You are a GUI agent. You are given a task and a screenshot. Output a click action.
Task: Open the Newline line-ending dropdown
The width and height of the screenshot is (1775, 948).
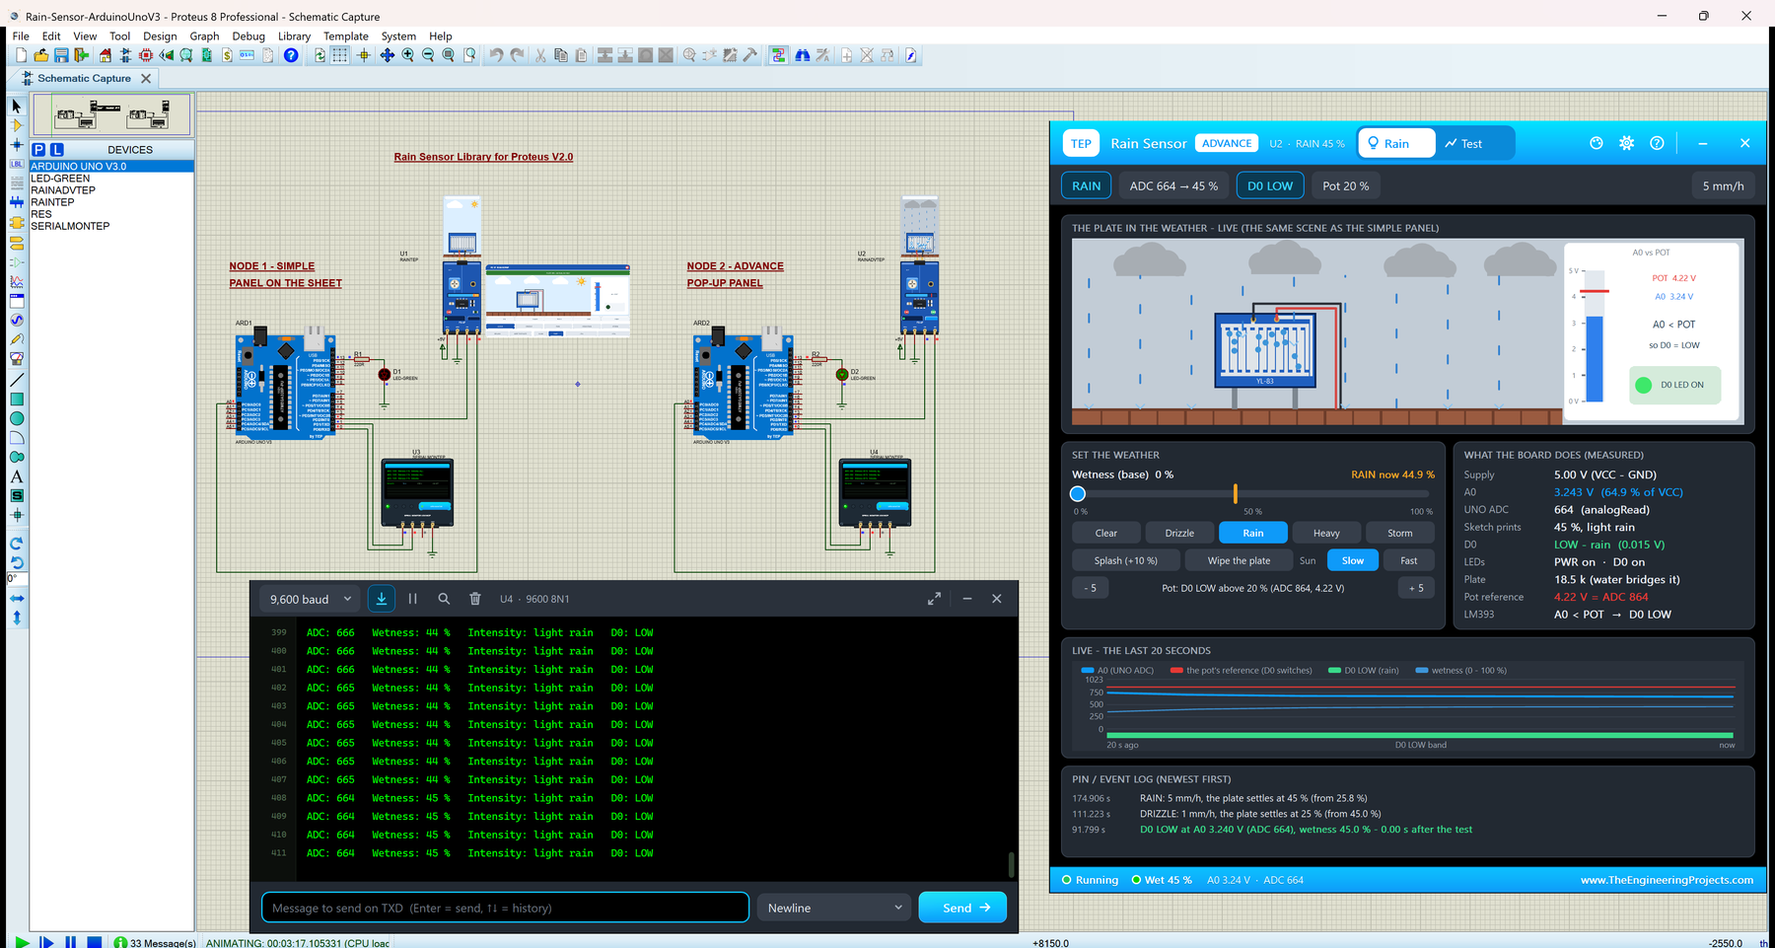834,908
